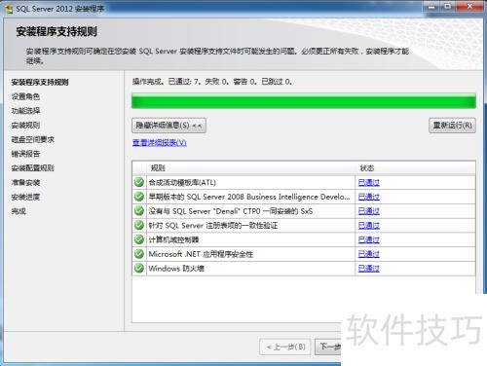The image size is (487, 366).
Task: Collapse details with 隐藏详细信息(S) button
Action: click(169, 126)
